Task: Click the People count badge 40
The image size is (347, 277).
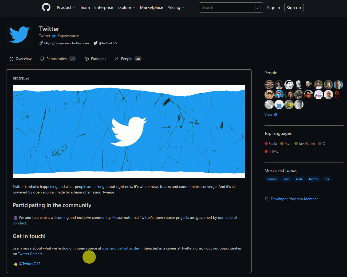Action: [138, 59]
